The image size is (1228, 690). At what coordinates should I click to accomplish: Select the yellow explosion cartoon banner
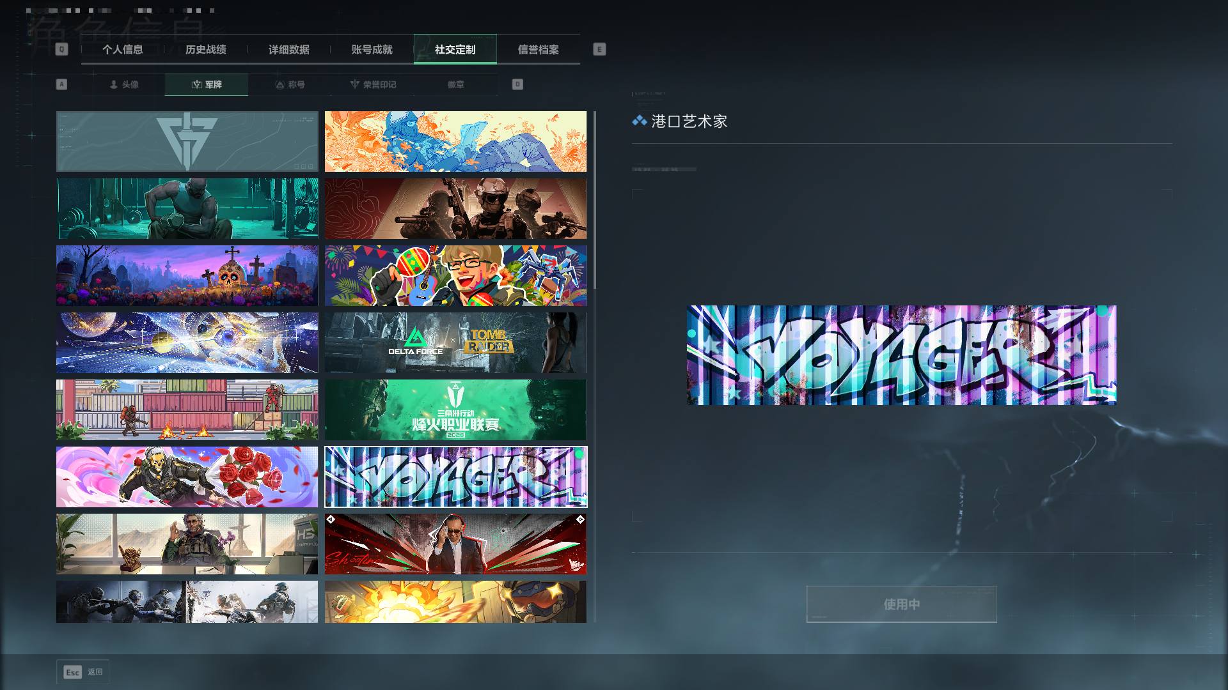tap(455, 601)
